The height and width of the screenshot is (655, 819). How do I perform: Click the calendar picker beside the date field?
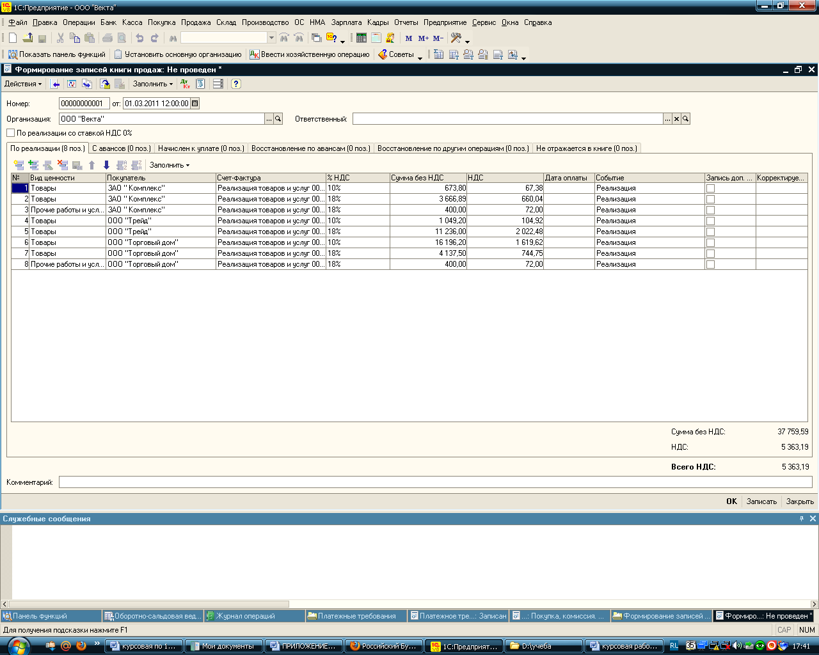[x=195, y=103]
